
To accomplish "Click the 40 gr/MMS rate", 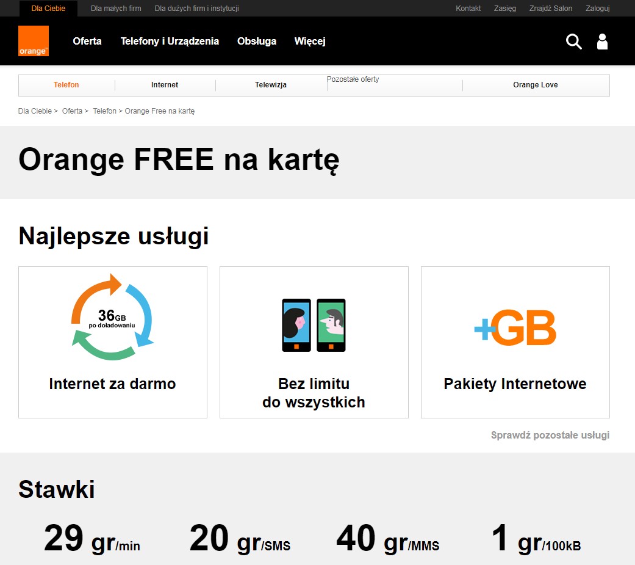I will (x=387, y=538).
